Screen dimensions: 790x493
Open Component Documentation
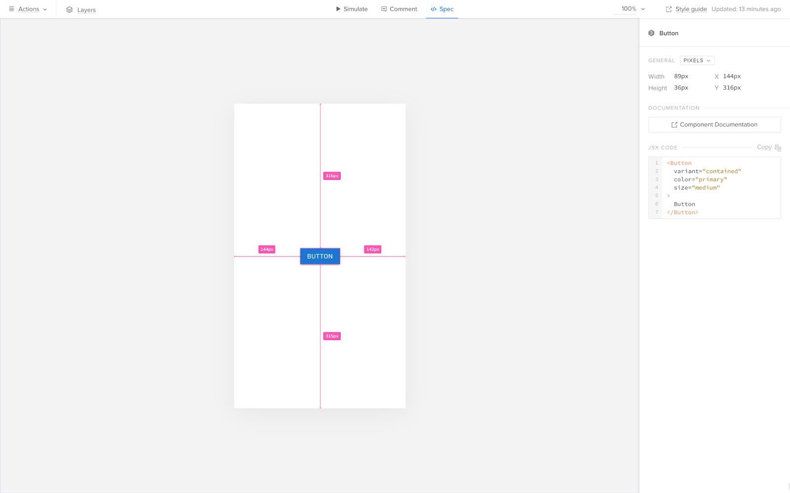[x=714, y=125]
